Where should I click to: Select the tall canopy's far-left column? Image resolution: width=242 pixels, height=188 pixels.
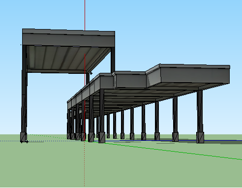24,89
